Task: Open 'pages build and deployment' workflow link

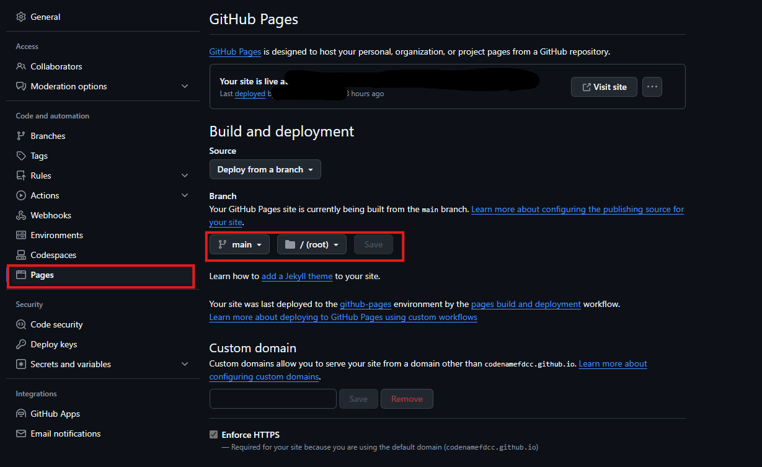Action: (x=526, y=304)
